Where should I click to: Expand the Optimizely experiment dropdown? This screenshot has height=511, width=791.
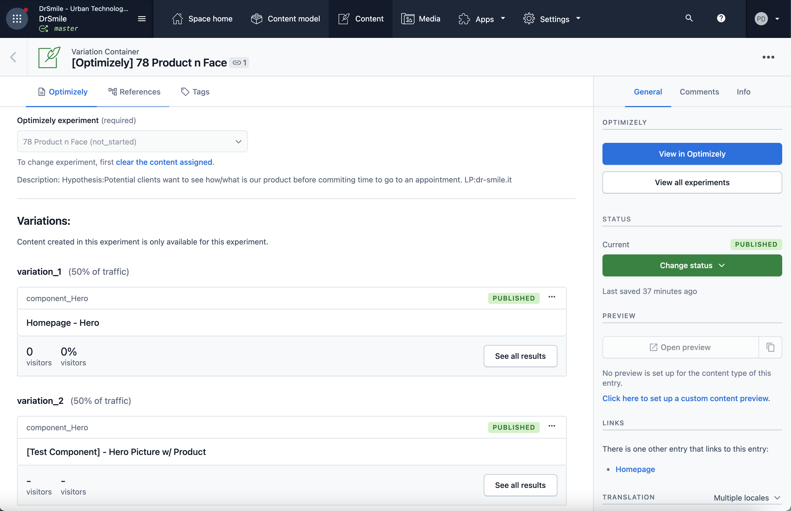click(x=132, y=142)
